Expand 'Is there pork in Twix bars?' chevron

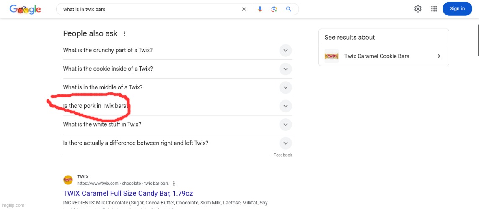tap(286, 106)
